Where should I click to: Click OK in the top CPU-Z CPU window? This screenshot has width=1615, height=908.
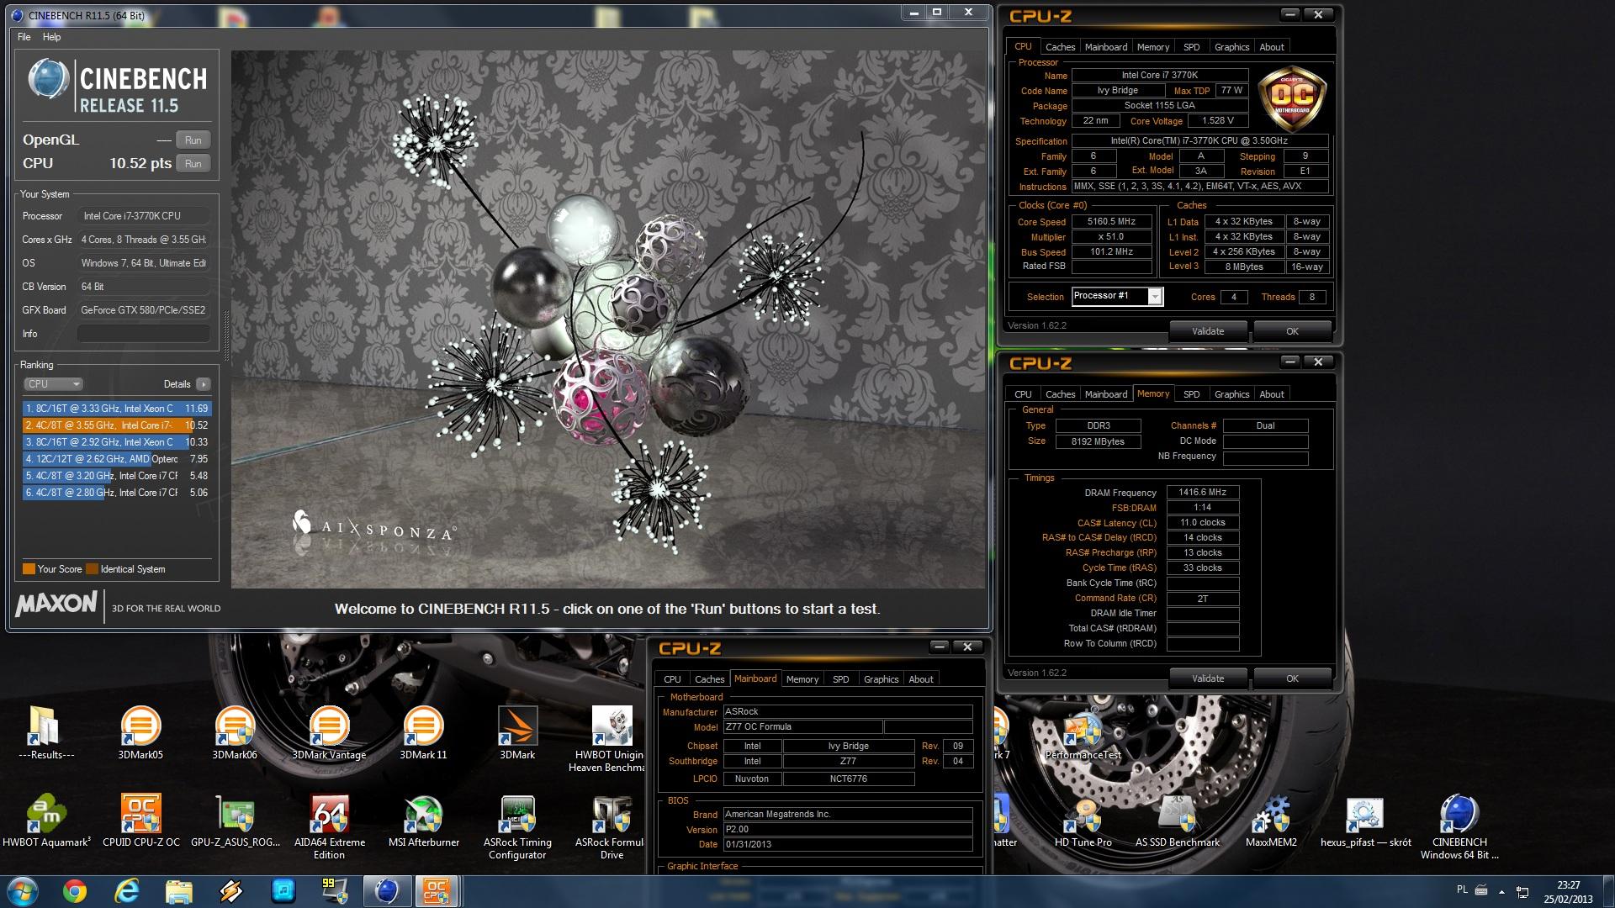[1292, 331]
